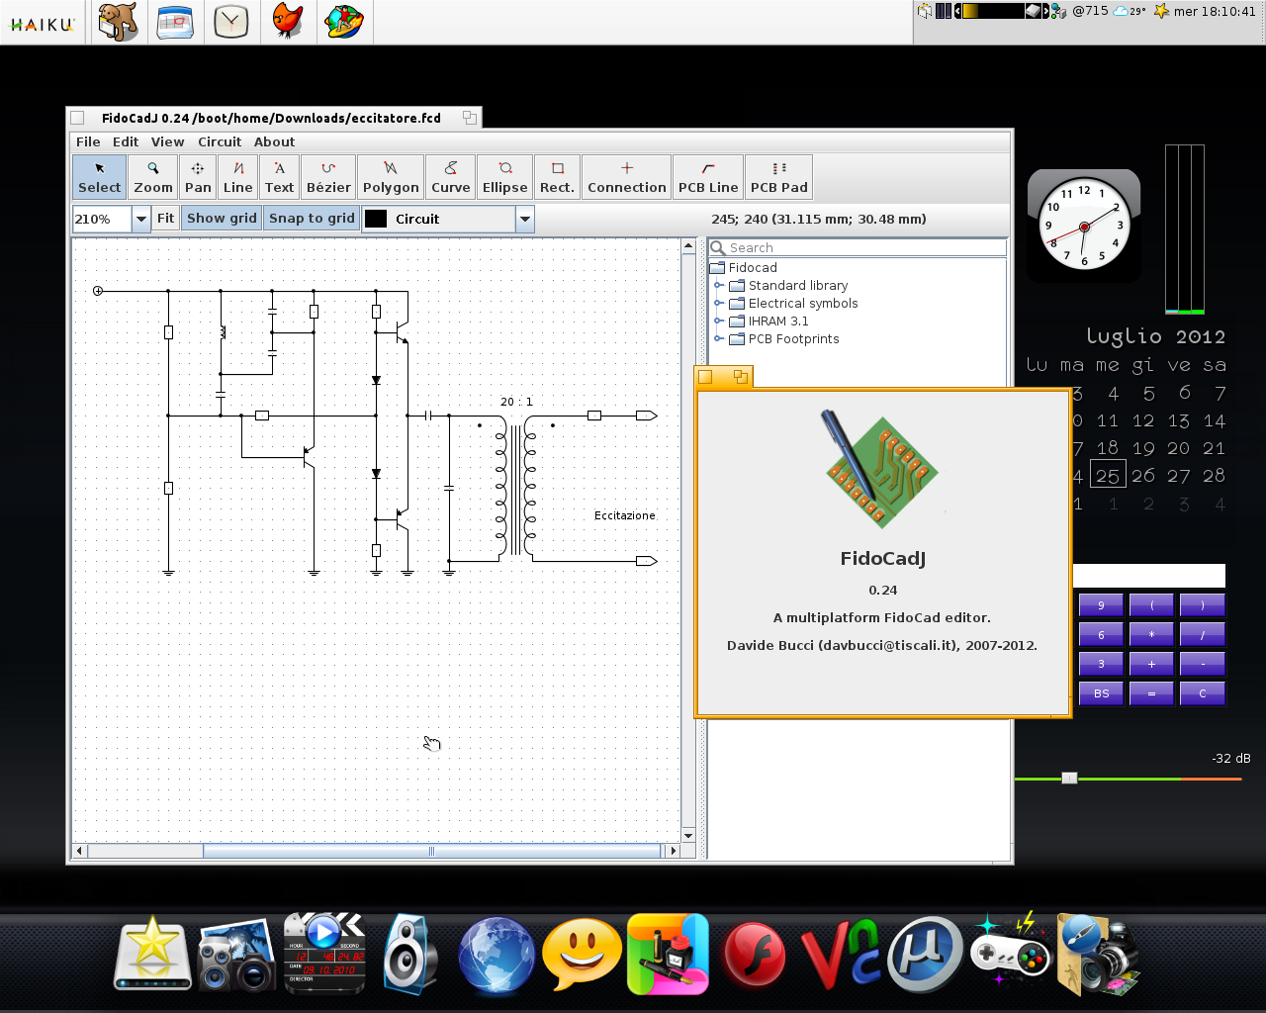Open the View menu

point(168,142)
